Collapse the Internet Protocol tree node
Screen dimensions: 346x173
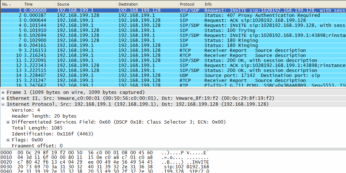3,104
